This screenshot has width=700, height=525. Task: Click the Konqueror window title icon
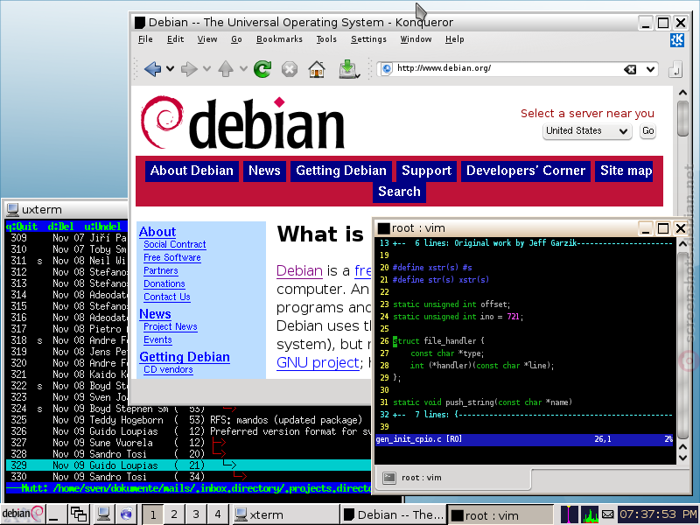(x=140, y=23)
